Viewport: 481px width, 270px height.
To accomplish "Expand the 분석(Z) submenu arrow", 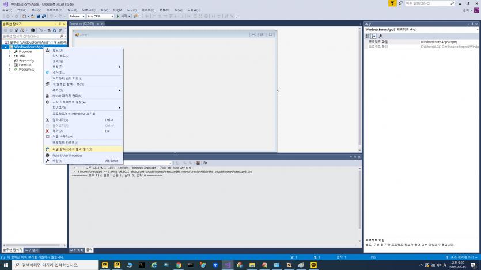I will click(x=120, y=67).
